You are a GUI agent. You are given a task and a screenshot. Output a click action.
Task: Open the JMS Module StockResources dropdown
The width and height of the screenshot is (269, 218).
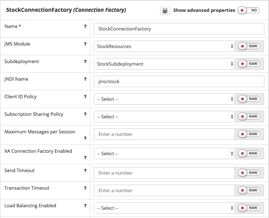(164, 46)
